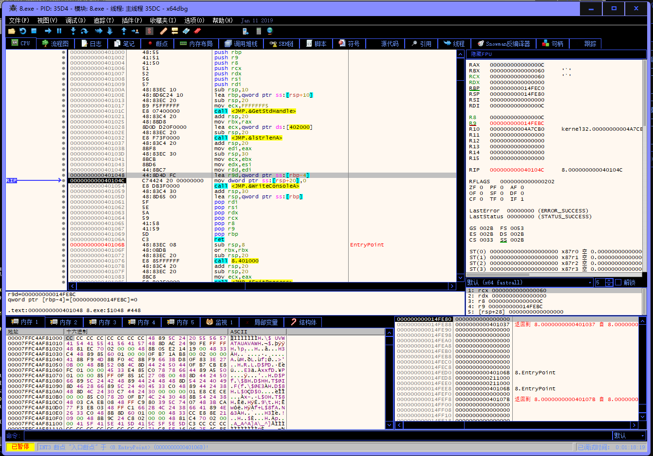Open the 插件(P) menu
This screenshot has width=653, height=456.
point(132,20)
